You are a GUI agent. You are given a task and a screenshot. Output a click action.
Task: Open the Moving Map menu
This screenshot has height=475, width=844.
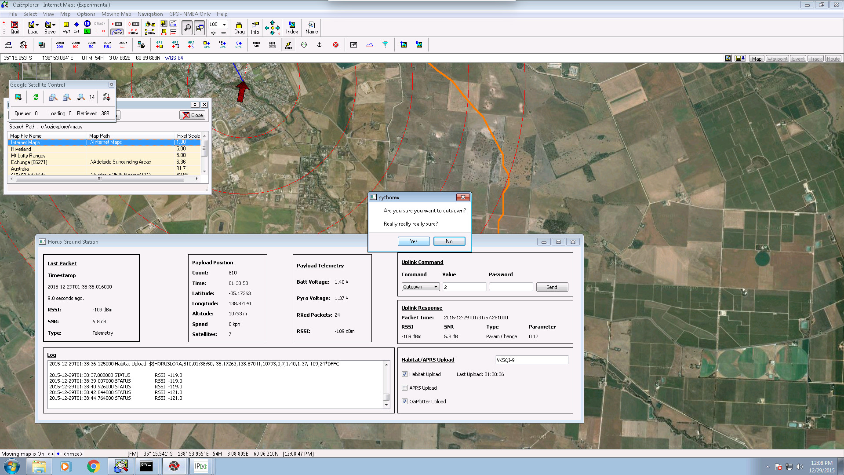[116, 14]
